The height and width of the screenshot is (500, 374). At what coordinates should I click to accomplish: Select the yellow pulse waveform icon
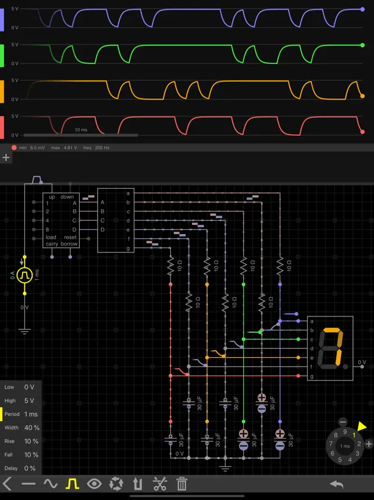click(x=72, y=484)
